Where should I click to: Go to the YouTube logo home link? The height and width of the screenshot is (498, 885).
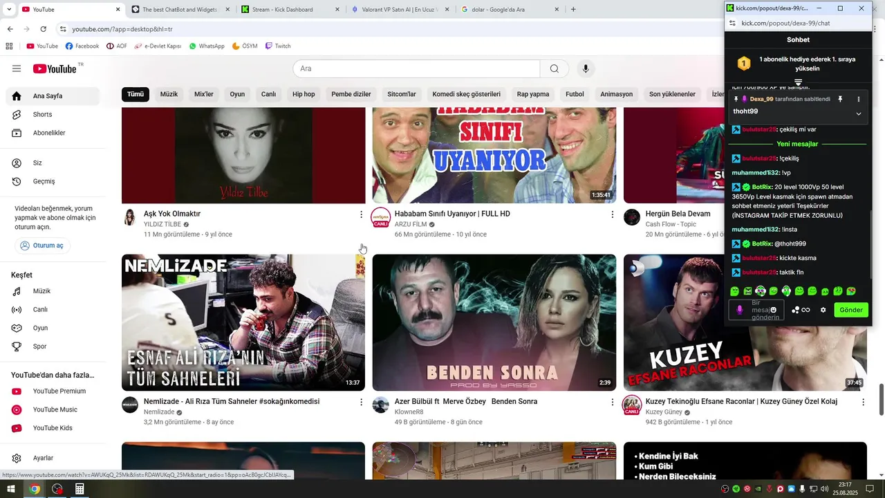pyautogui.click(x=55, y=68)
